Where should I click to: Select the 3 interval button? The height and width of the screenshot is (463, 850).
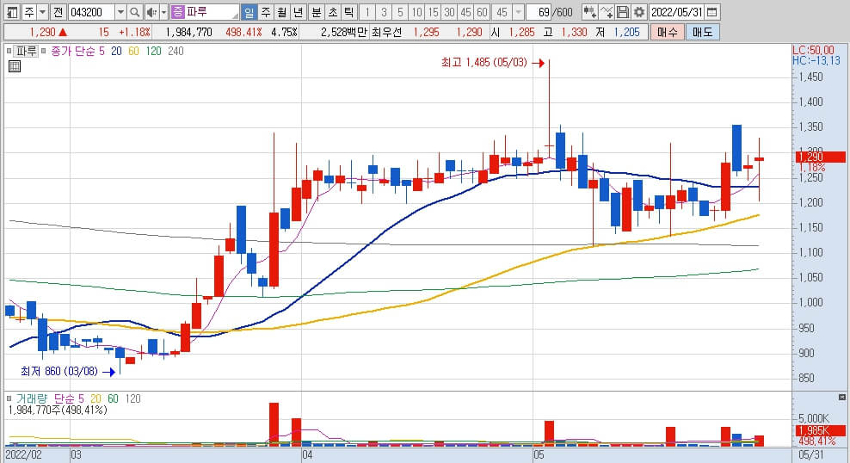384,12
